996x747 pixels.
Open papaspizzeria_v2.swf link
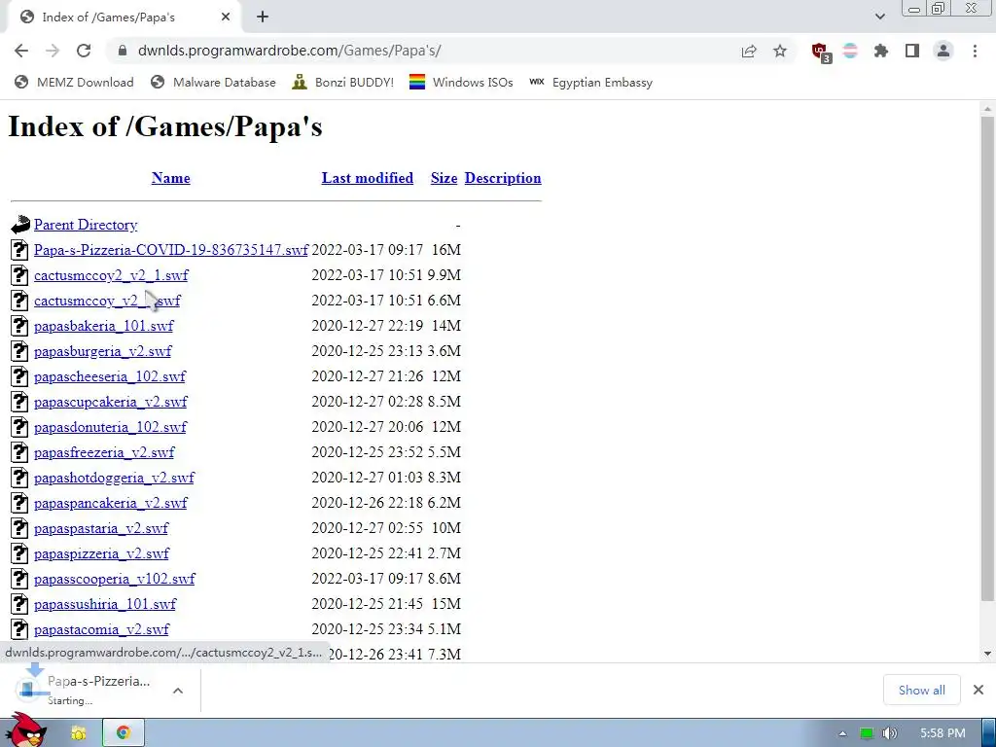tap(101, 553)
